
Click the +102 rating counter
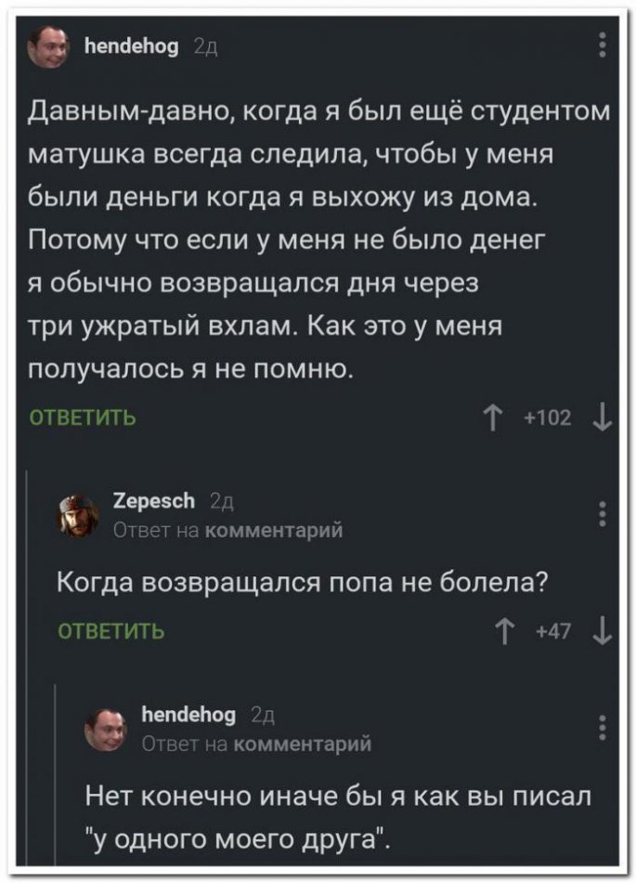point(546,418)
